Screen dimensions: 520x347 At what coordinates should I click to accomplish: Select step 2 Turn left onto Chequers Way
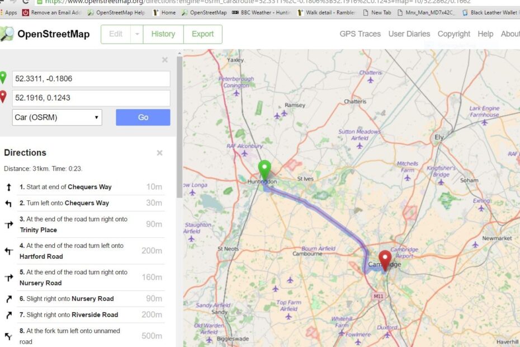click(84, 203)
